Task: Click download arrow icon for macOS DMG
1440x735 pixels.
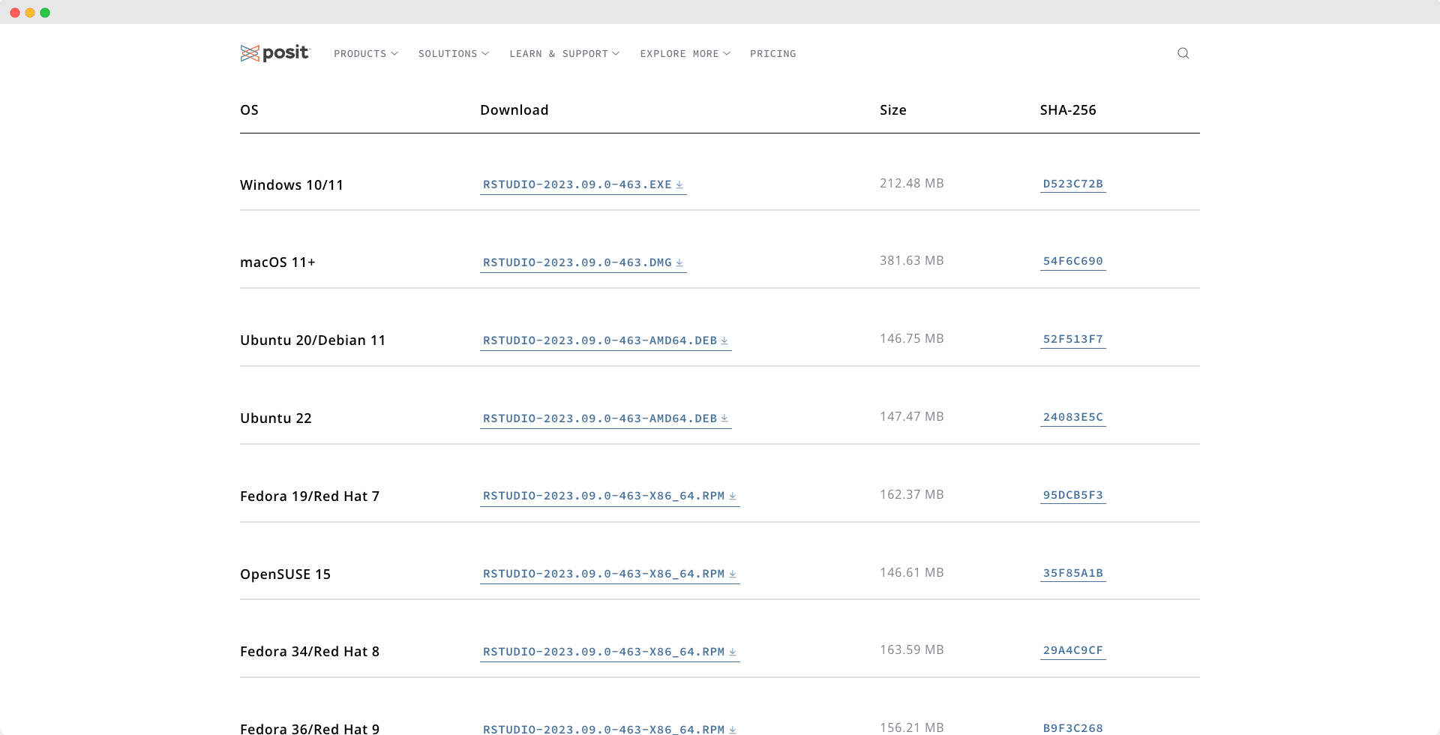Action: point(679,262)
